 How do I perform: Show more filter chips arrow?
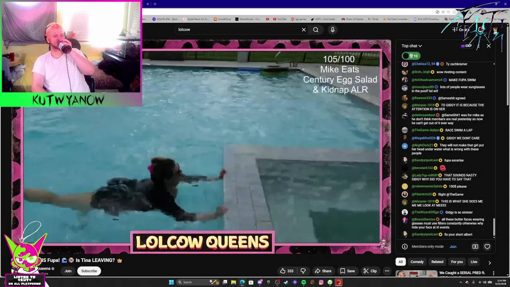pos(490,263)
